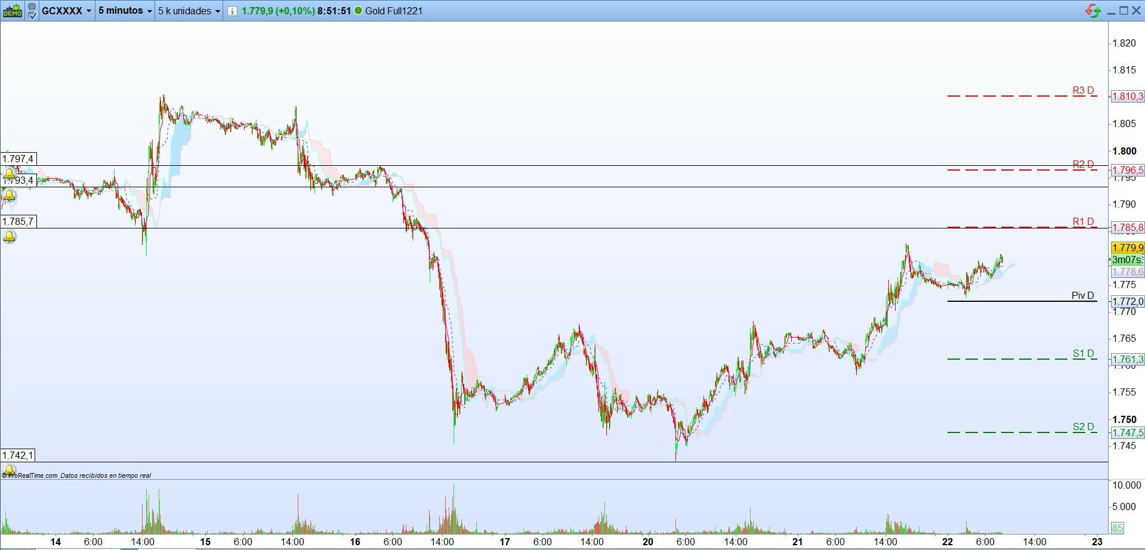Toggle the chart link checkmark icon
1145x550 pixels.
pos(31,11)
